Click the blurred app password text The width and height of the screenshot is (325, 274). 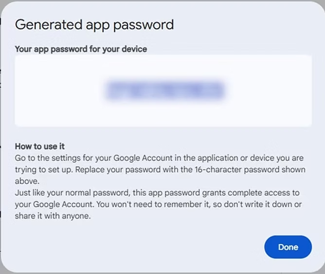[x=164, y=91]
